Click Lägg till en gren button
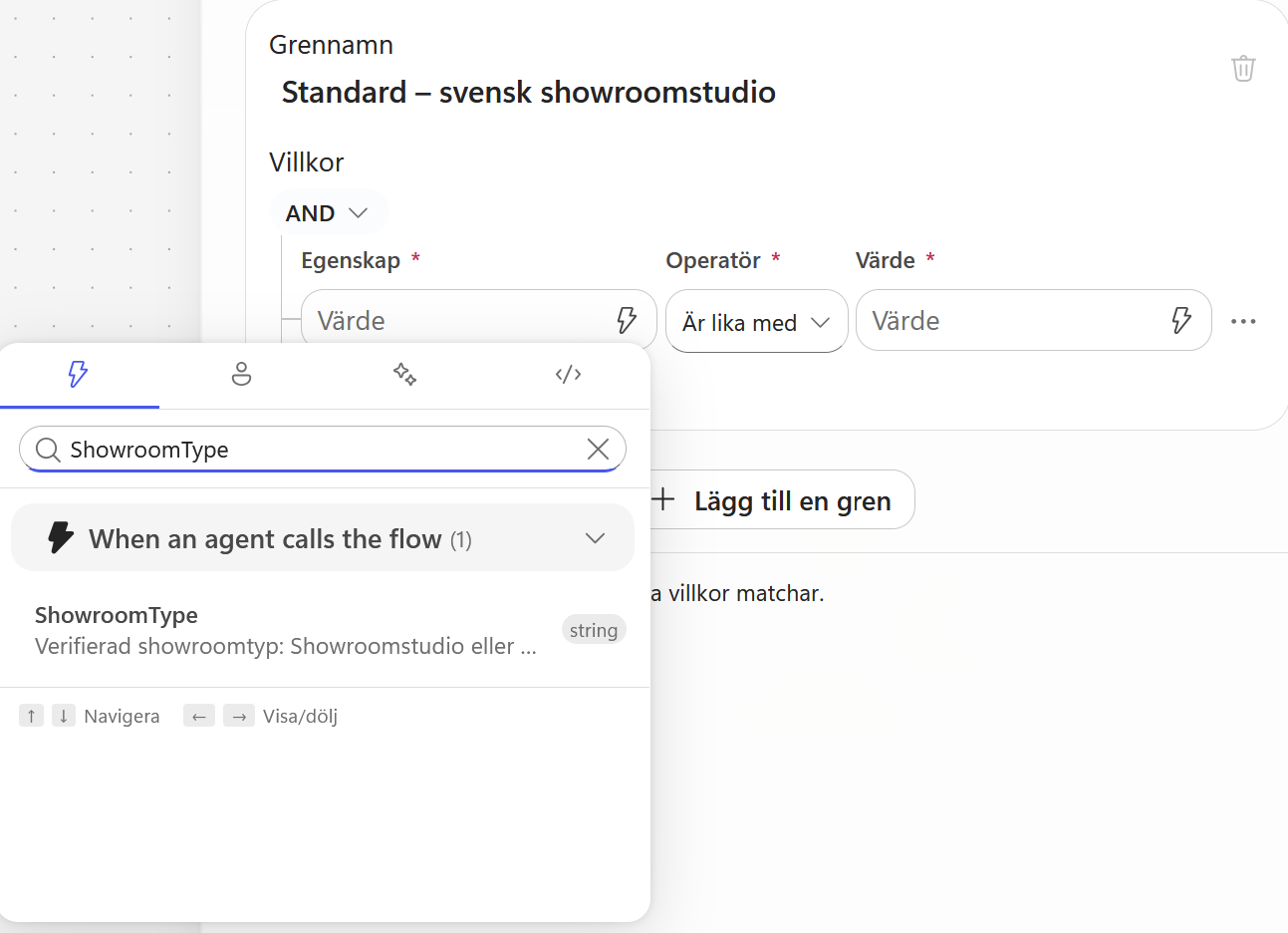 (x=782, y=500)
